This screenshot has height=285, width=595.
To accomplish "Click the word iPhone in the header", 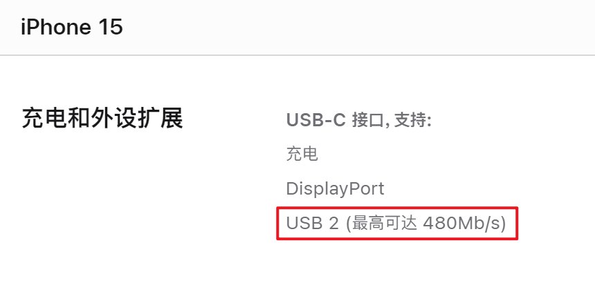I will tap(56, 27).
